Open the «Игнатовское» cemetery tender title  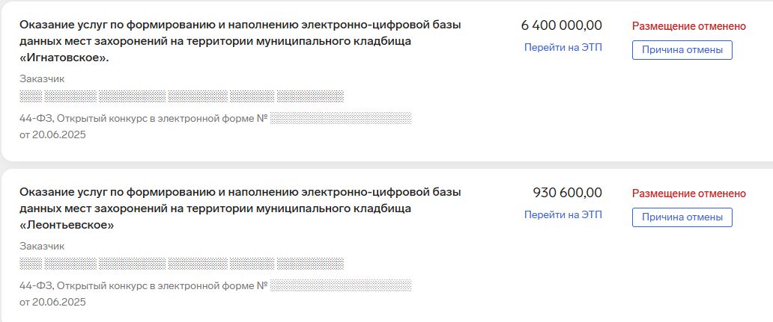click(x=240, y=41)
